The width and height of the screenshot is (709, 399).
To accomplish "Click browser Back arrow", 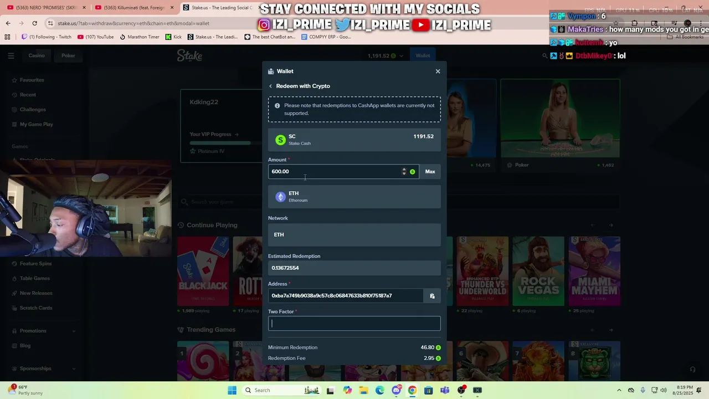I will pos(8,23).
